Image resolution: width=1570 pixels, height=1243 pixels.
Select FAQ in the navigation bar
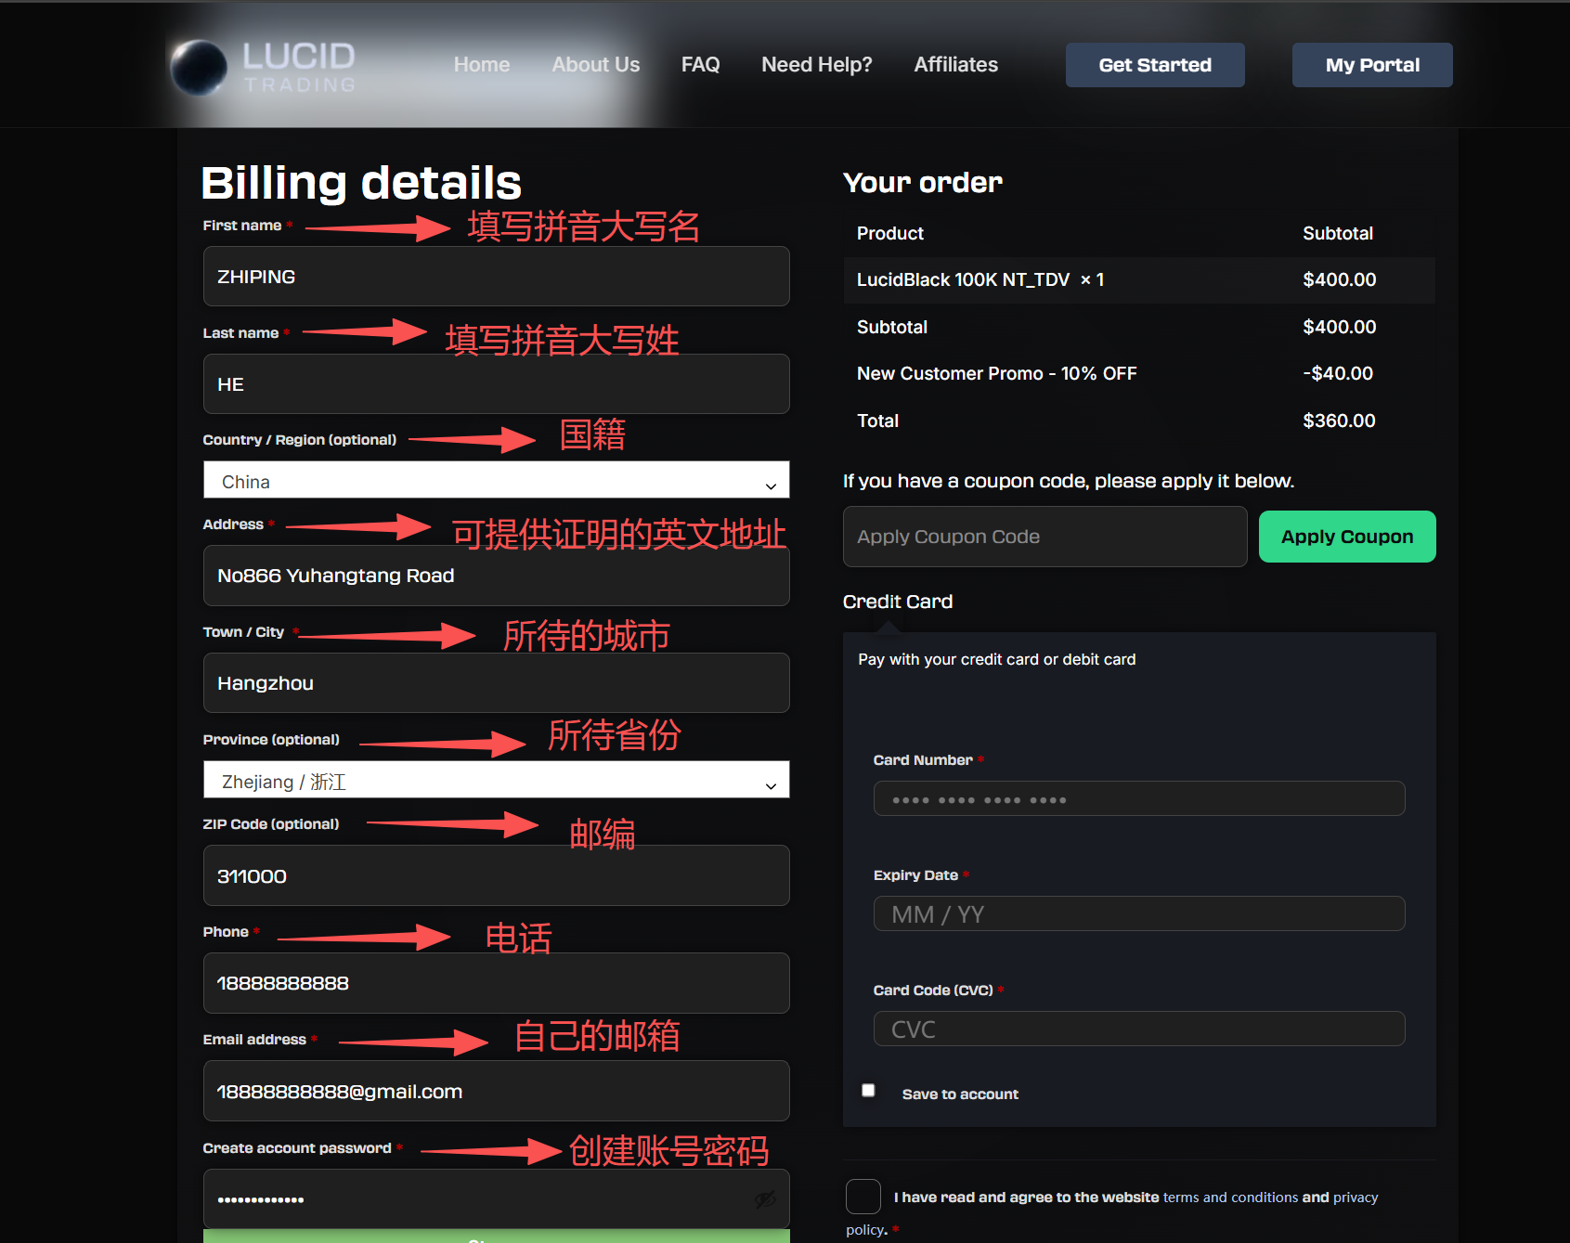[700, 65]
